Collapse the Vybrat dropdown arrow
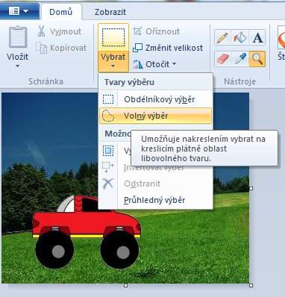The height and width of the screenshot is (297, 285). point(113,66)
